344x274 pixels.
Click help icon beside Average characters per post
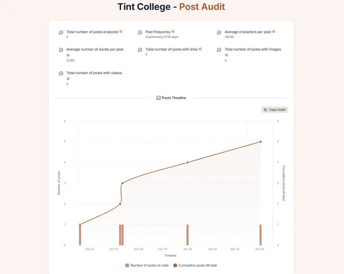tap(274, 32)
